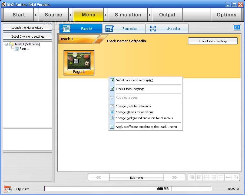Select Track 1 [Softpedia] in the tree
245x195 pixels.
tap(27, 44)
